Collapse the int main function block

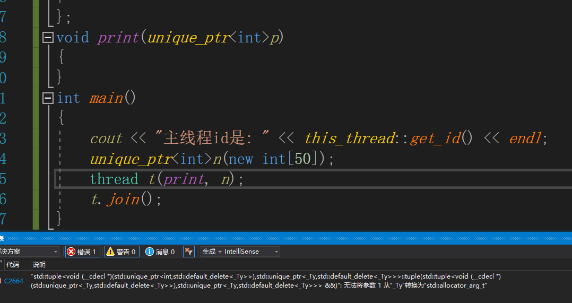(x=48, y=98)
